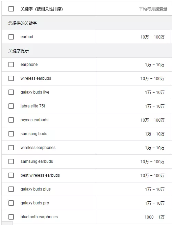Select the earphone keyword checkbox
Screen dimensions: 173x226
point(11,65)
